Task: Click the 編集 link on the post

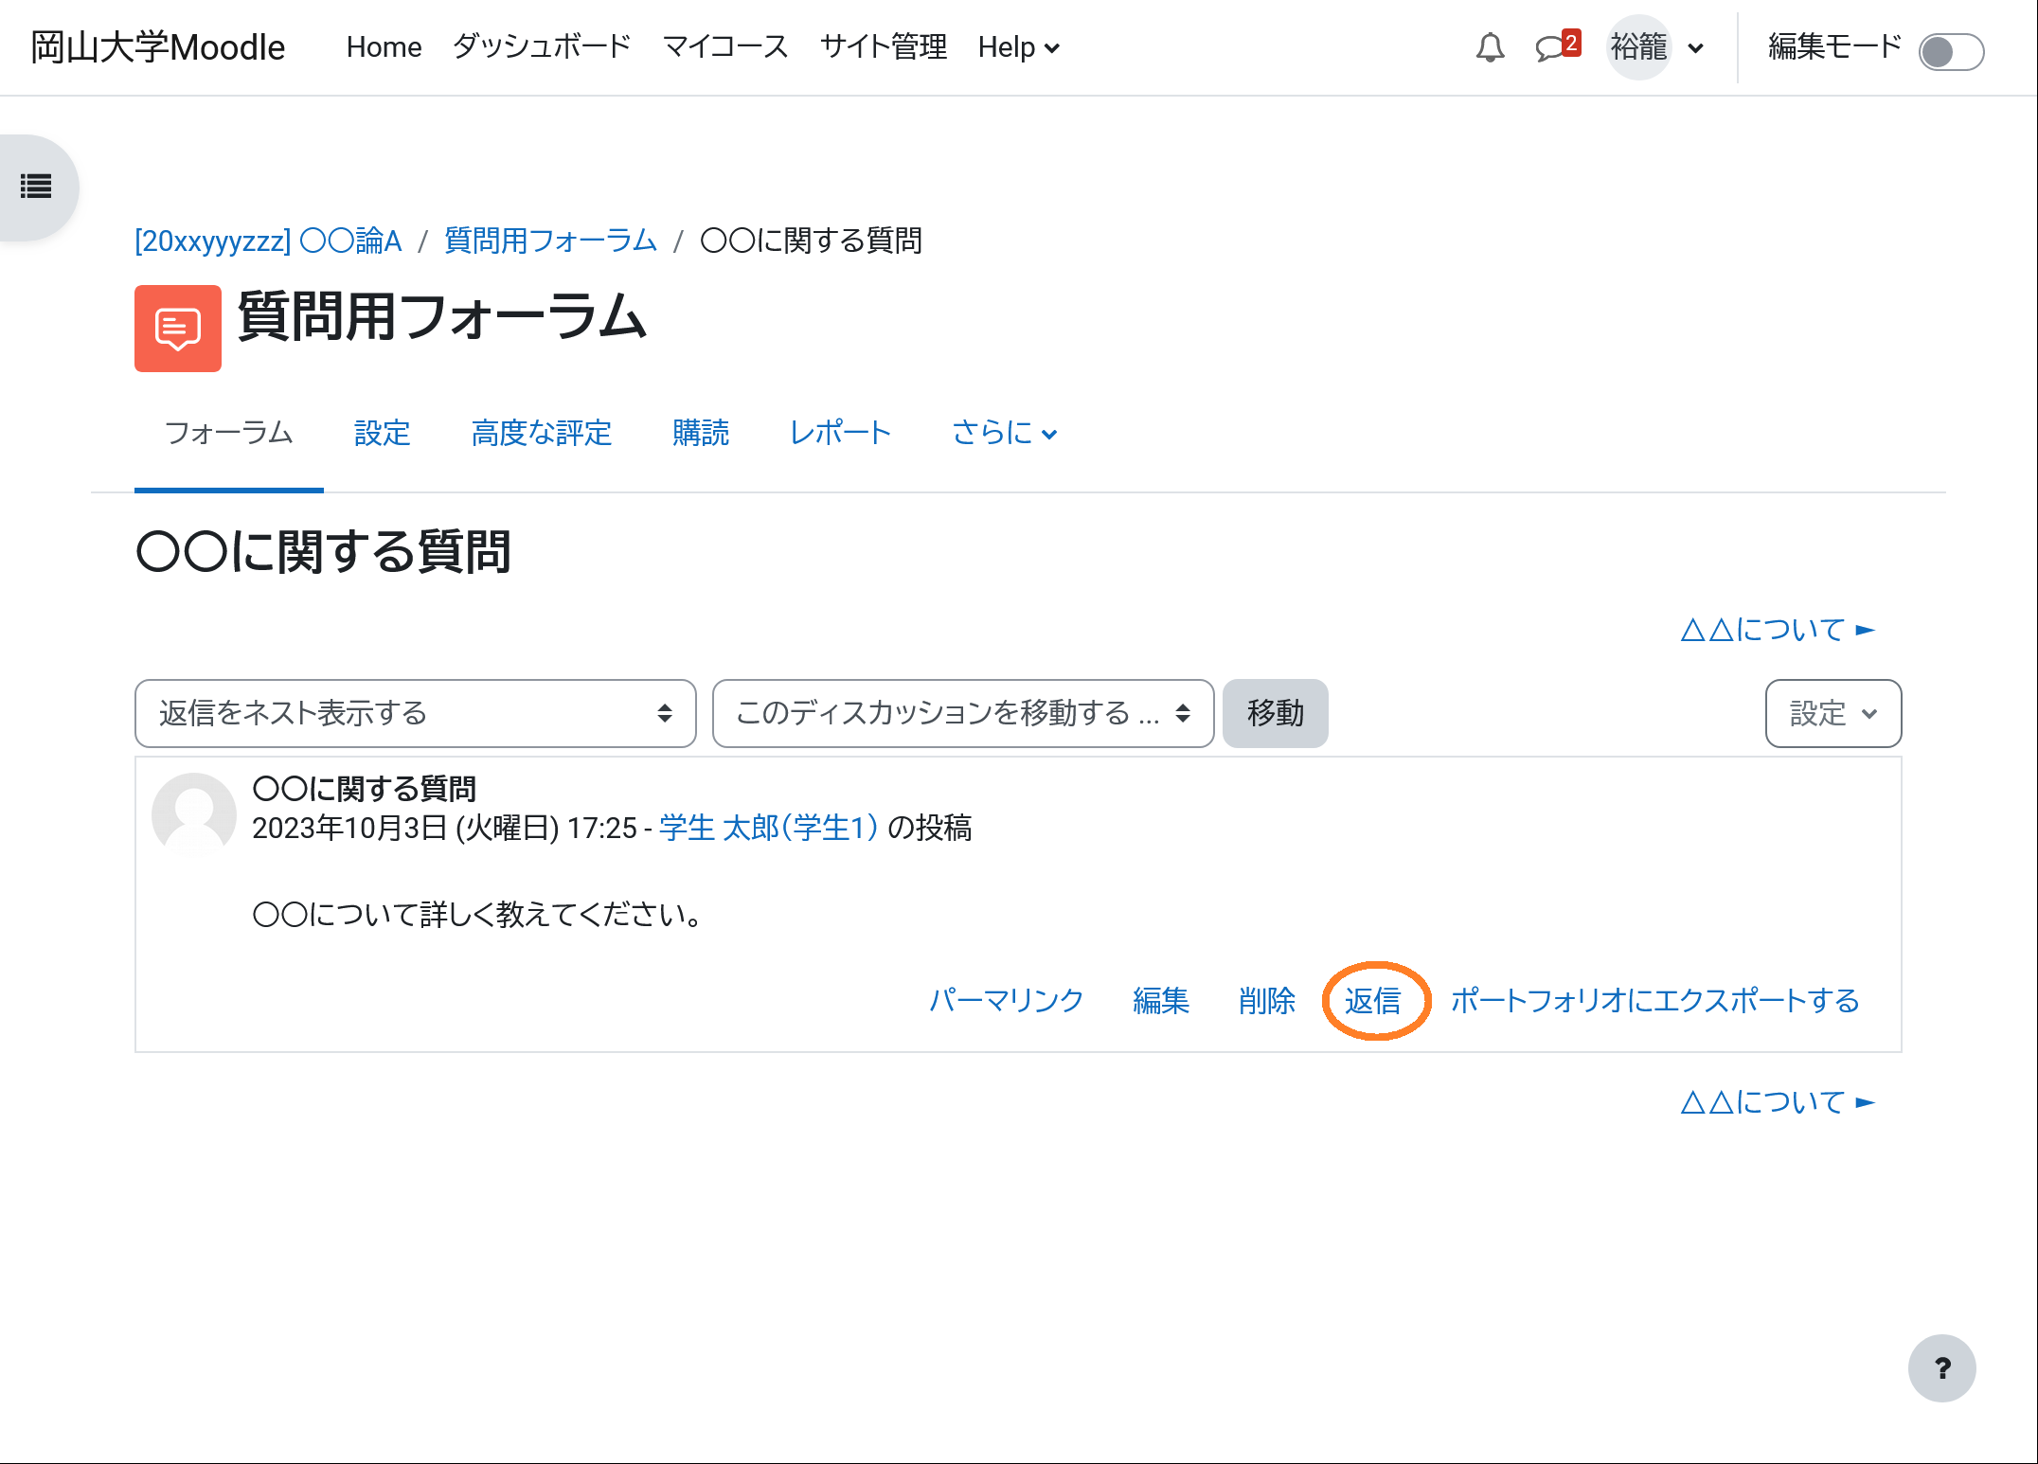Action: (1161, 1000)
